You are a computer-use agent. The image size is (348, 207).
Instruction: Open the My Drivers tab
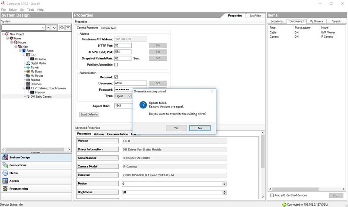tap(316, 21)
